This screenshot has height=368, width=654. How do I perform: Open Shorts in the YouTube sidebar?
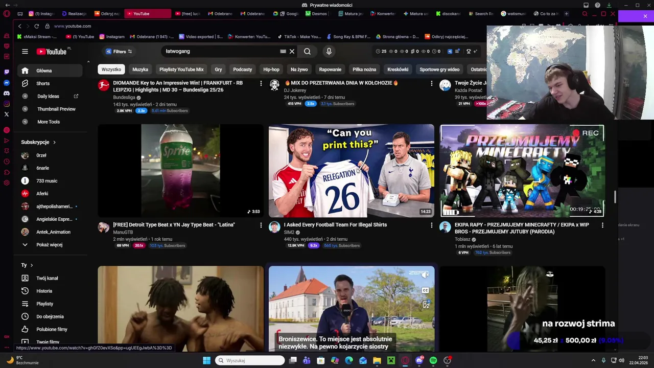(x=43, y=83)
